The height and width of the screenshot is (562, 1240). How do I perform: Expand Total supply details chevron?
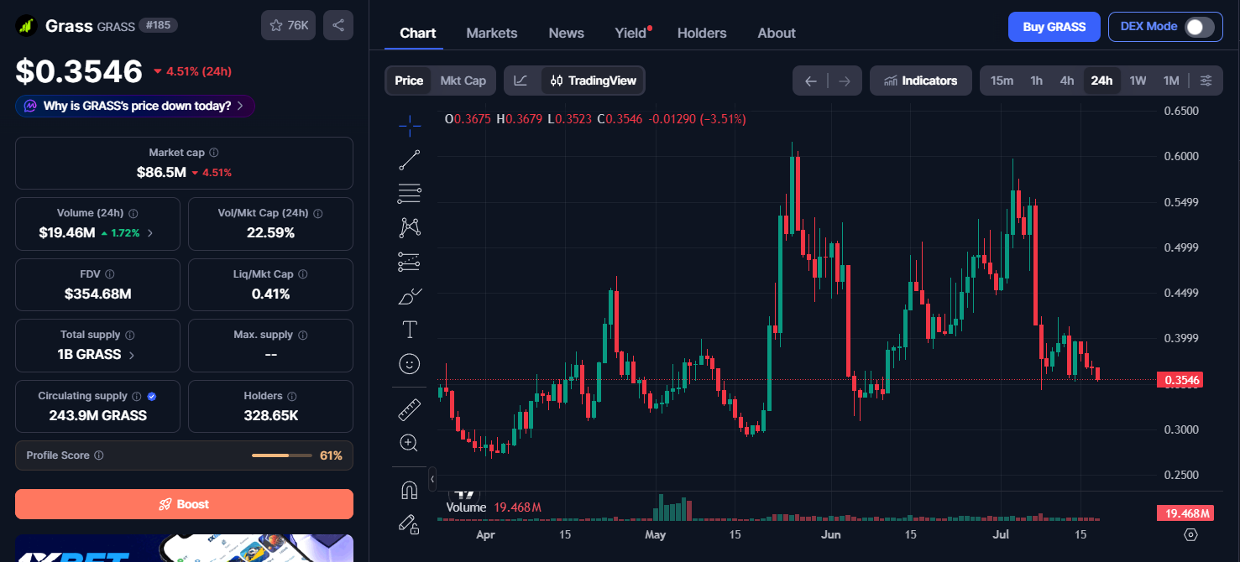click(131, 355)
